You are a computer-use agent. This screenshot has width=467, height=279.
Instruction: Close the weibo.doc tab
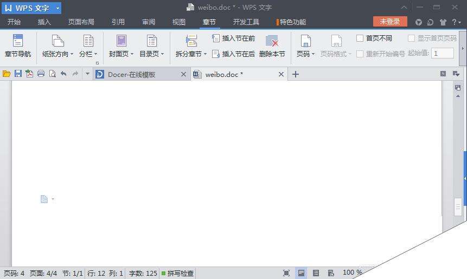[281, 74]
